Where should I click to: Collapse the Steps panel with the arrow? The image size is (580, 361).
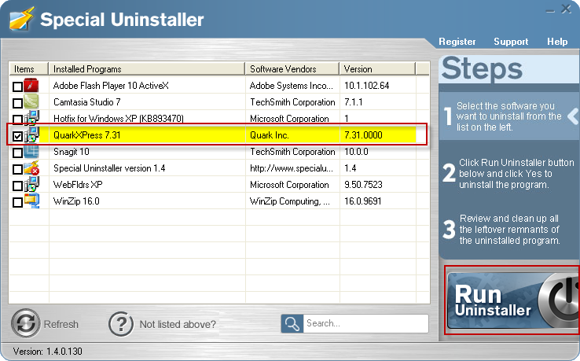(573, 116)
